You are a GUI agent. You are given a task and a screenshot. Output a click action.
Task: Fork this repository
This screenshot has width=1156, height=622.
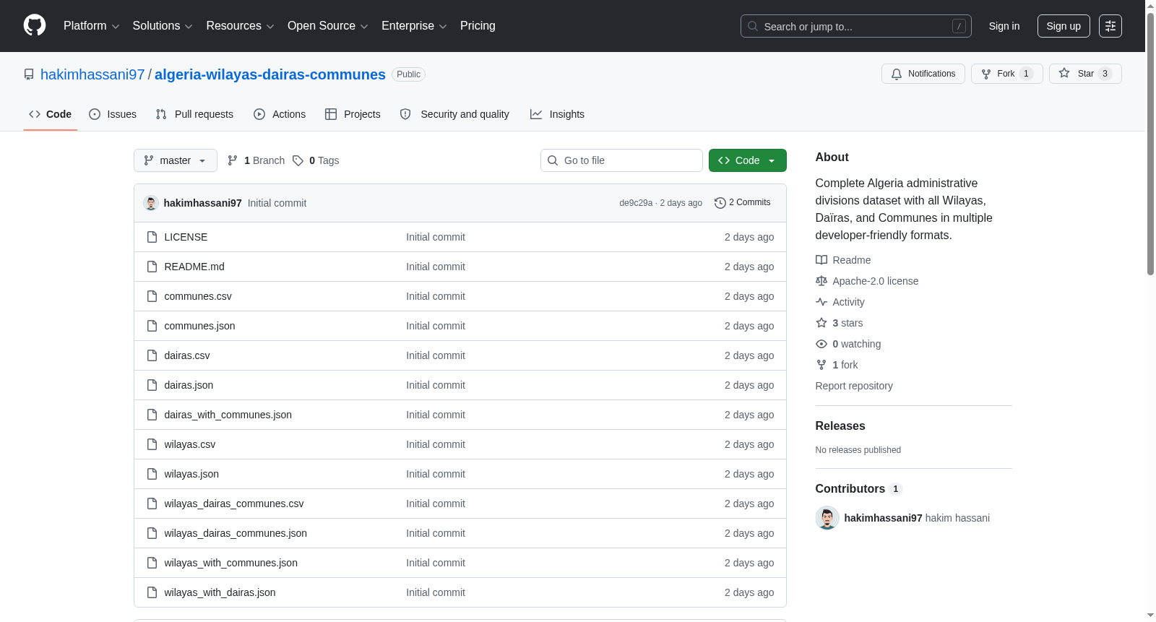[1007, 74]
